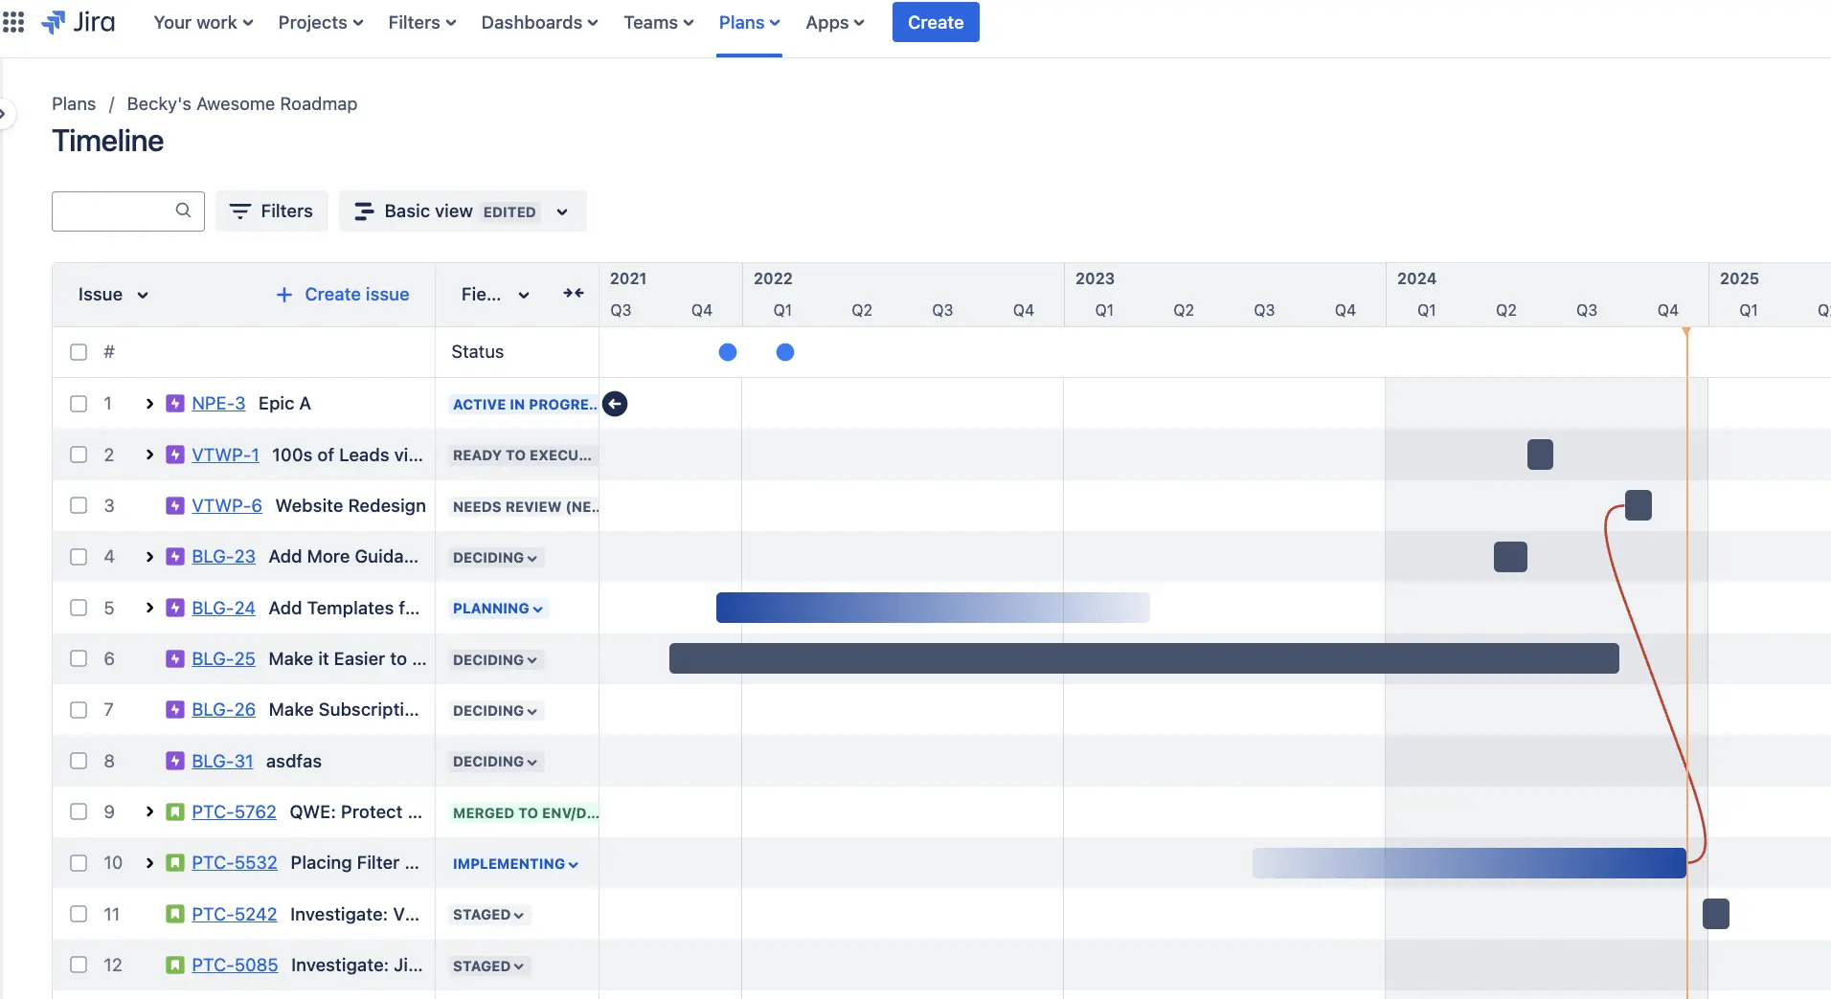Click the scroll-to-bar arrow for NPE-3
The height and width of the screenshot is (999, 1831).
615,404
